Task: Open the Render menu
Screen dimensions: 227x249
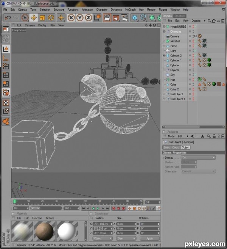Action: [x=151, y=10]
